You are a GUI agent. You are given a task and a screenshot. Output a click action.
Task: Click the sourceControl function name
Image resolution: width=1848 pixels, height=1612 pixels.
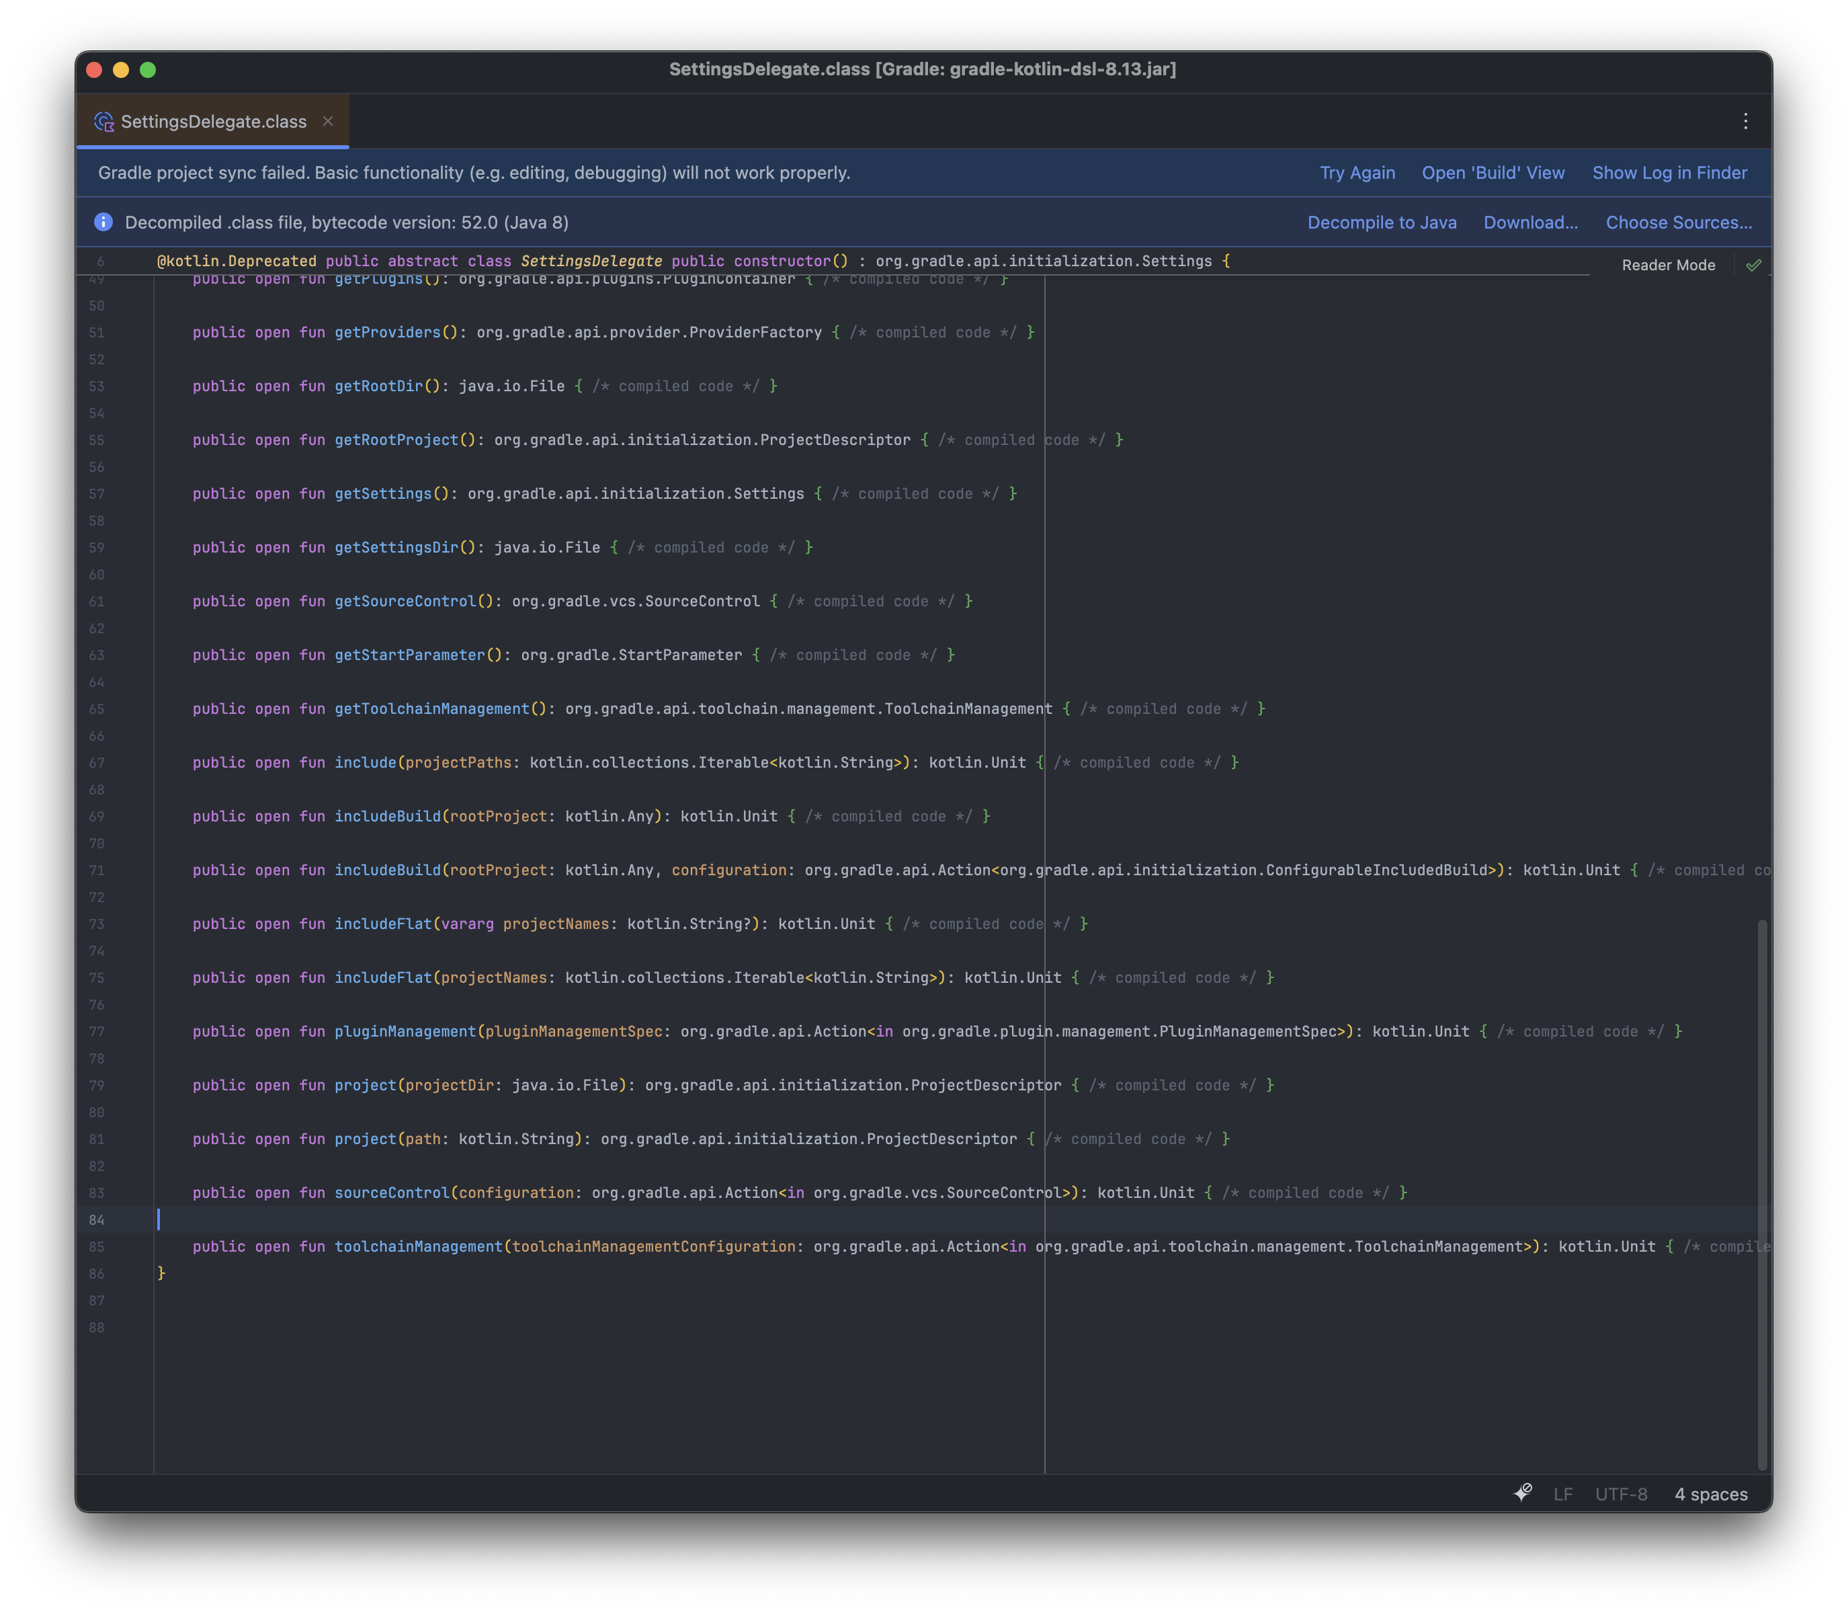(x=392, y=1193)
